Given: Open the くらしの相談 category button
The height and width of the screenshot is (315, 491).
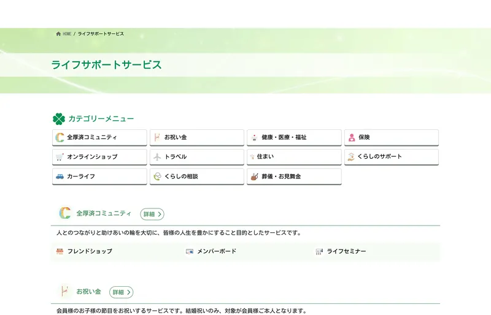Looking at the screenshot, I should pyautogui.click(x=197, y=176).
